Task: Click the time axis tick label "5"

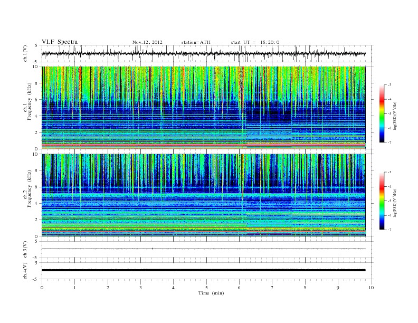Action: [206, 288]
